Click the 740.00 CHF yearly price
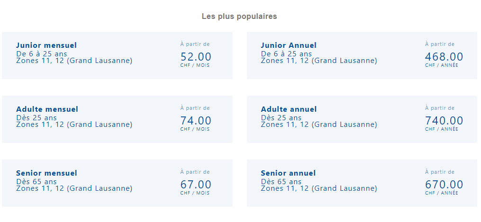481x222 pixels. pyautogui.click(x=444, y=121)
